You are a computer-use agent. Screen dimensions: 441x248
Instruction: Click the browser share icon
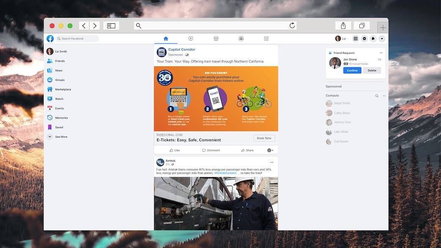coord(343,26)
